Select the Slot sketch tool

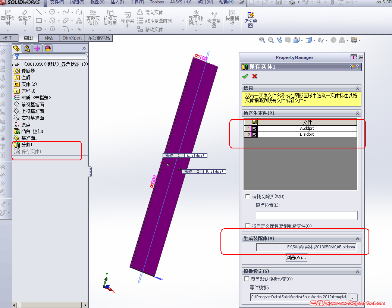39,29
